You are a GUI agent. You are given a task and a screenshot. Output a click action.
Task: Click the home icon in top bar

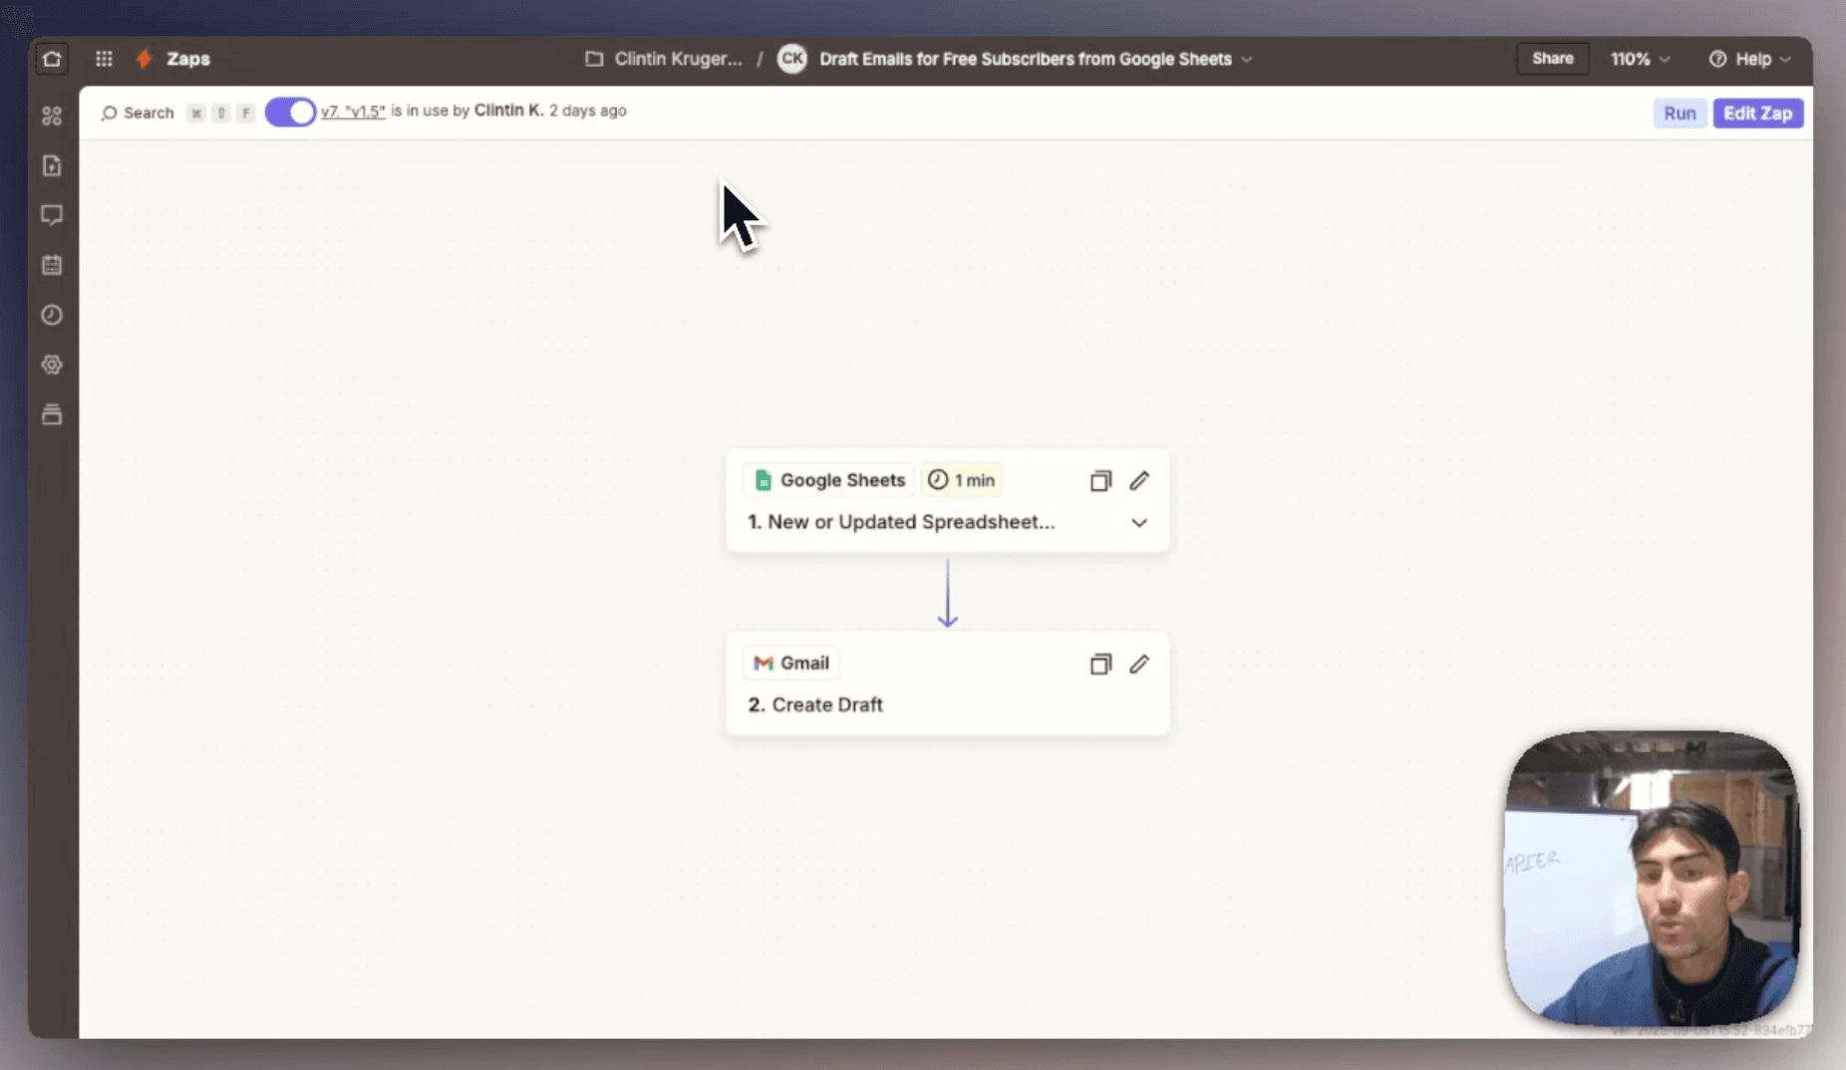tap(52, 59)
